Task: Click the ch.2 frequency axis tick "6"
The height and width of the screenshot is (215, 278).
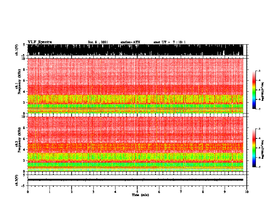Action: [x=25, y=139]
